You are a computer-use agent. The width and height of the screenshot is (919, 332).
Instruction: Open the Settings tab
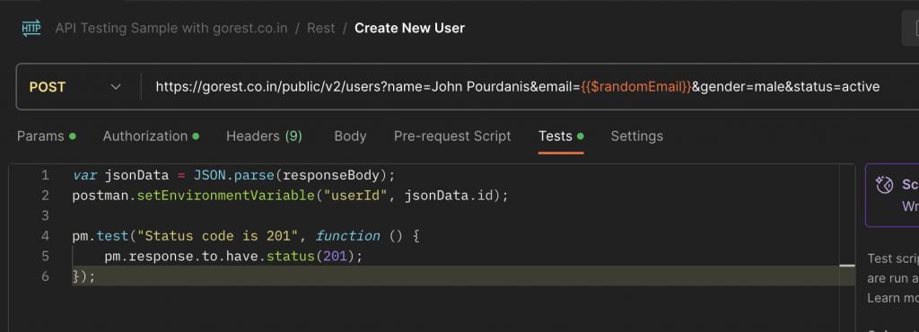pyautogui.click(x=637, y=136)
